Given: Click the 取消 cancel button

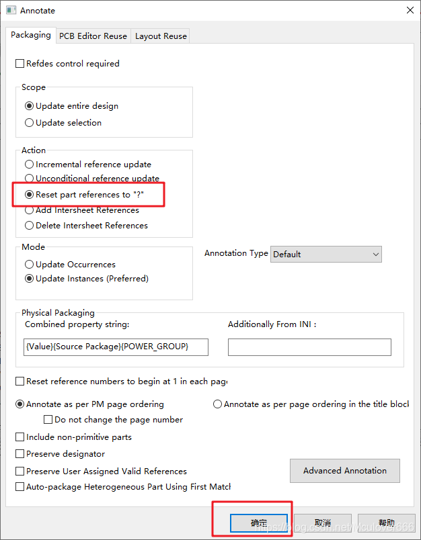Looking at the screenshot, I should point(323,523).
